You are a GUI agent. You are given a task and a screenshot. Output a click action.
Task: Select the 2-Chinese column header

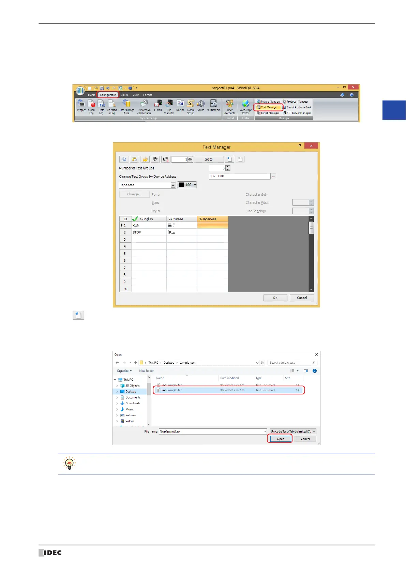(x=182, y=219)
